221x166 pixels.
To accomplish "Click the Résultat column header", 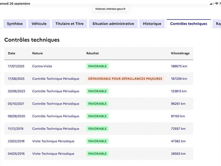I will (93, 53).
